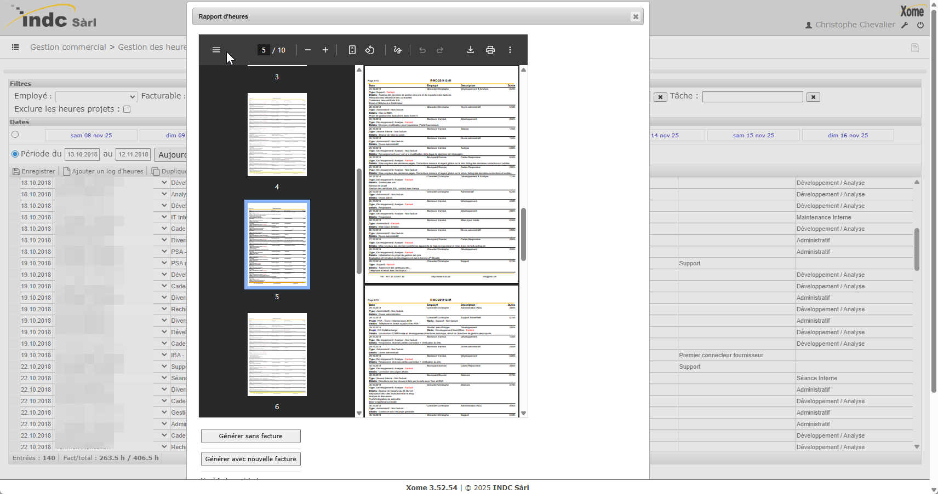Click Gestion commercial breadcrumb
938x494 pixels.
pyautogui.click(x=68, y=47)
